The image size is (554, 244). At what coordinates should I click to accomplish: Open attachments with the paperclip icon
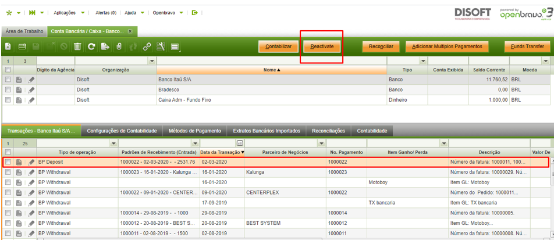[x=119, y=46]
